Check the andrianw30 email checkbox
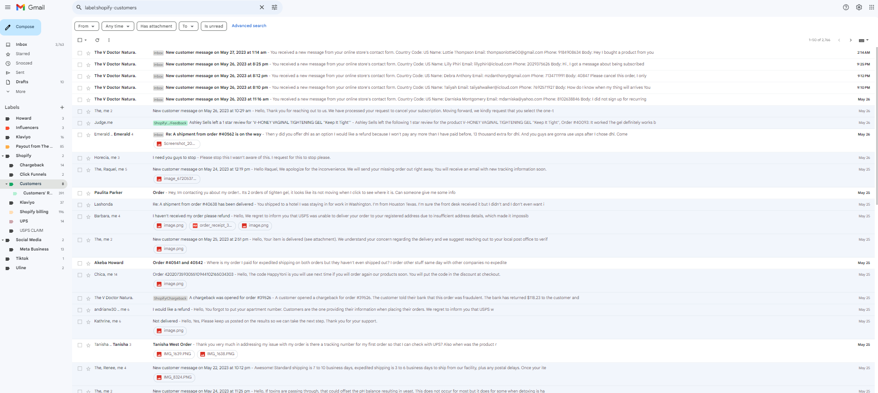The image size is (878, 393). pos(80,310)
